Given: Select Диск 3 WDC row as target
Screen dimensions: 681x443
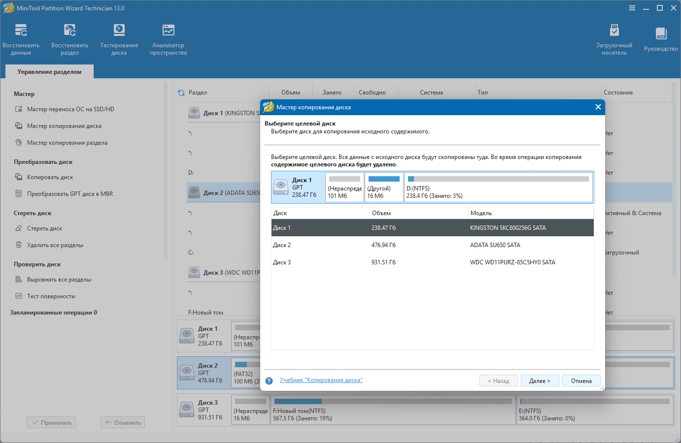Looking at the screenshot, I should coord(432,262).
